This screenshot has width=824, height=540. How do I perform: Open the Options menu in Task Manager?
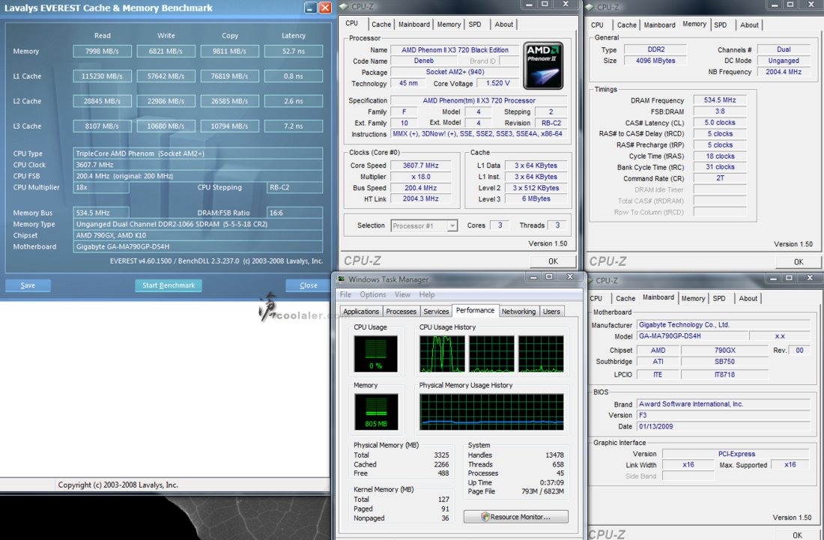point(372,294)
